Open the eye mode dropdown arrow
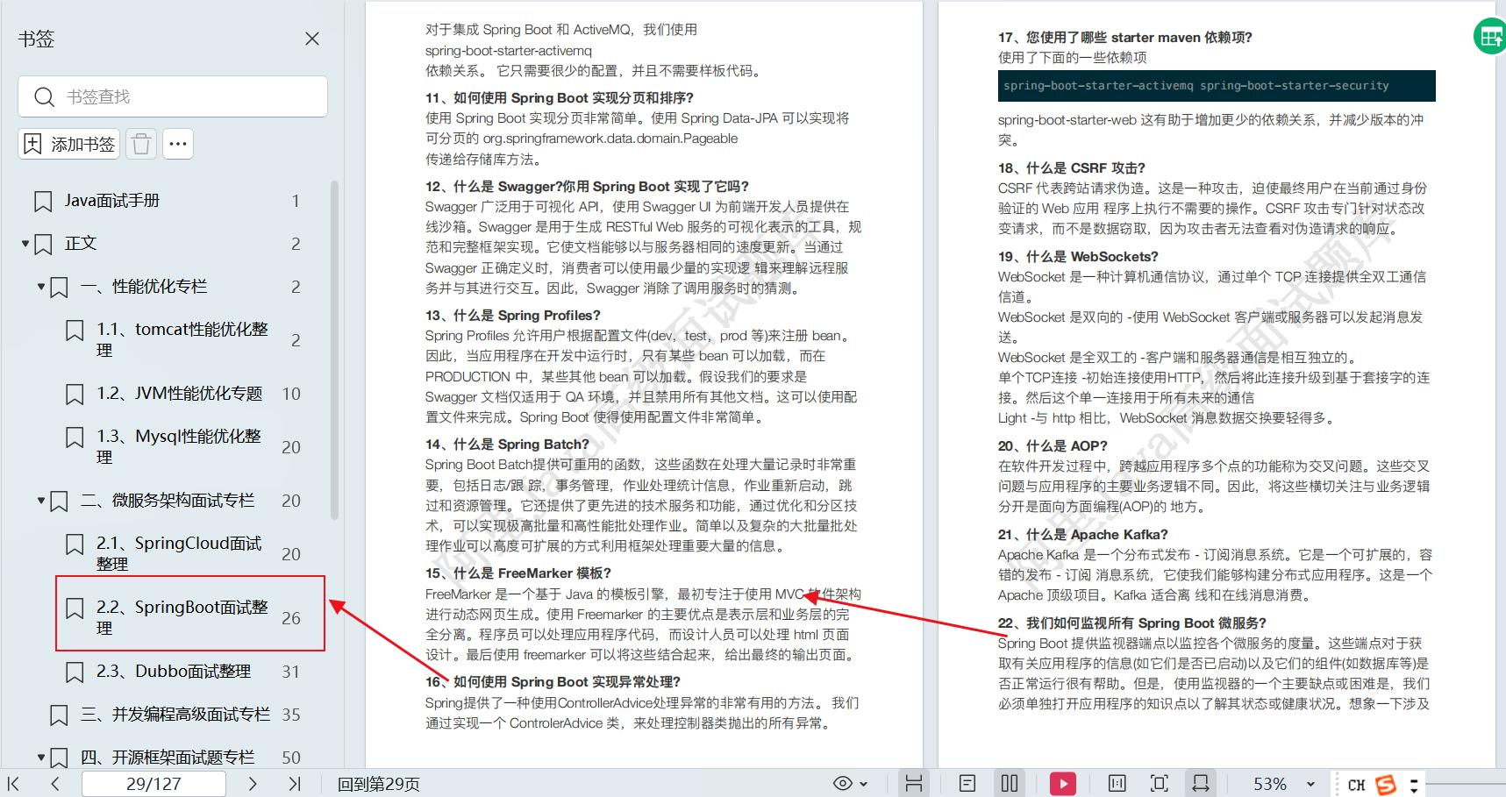Viewport: 1506px width, 797px height. click(x=864, y=784)
